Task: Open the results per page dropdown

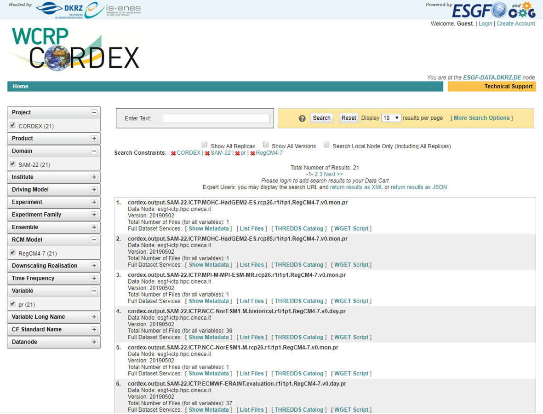Action: 391,118
